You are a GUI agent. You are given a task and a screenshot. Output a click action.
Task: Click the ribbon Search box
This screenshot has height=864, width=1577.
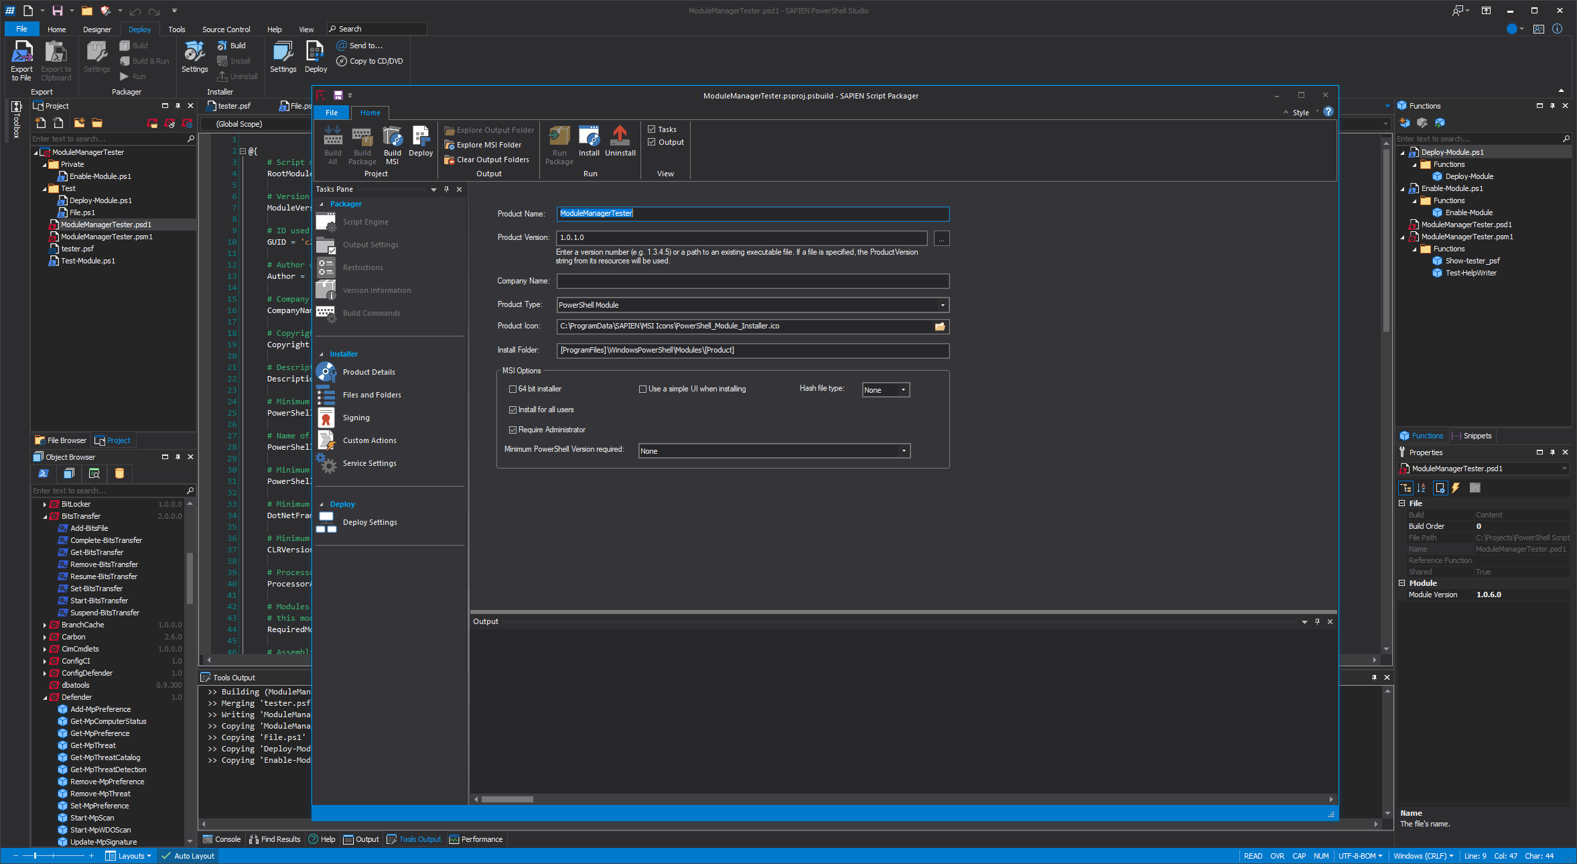click(376, 29)
